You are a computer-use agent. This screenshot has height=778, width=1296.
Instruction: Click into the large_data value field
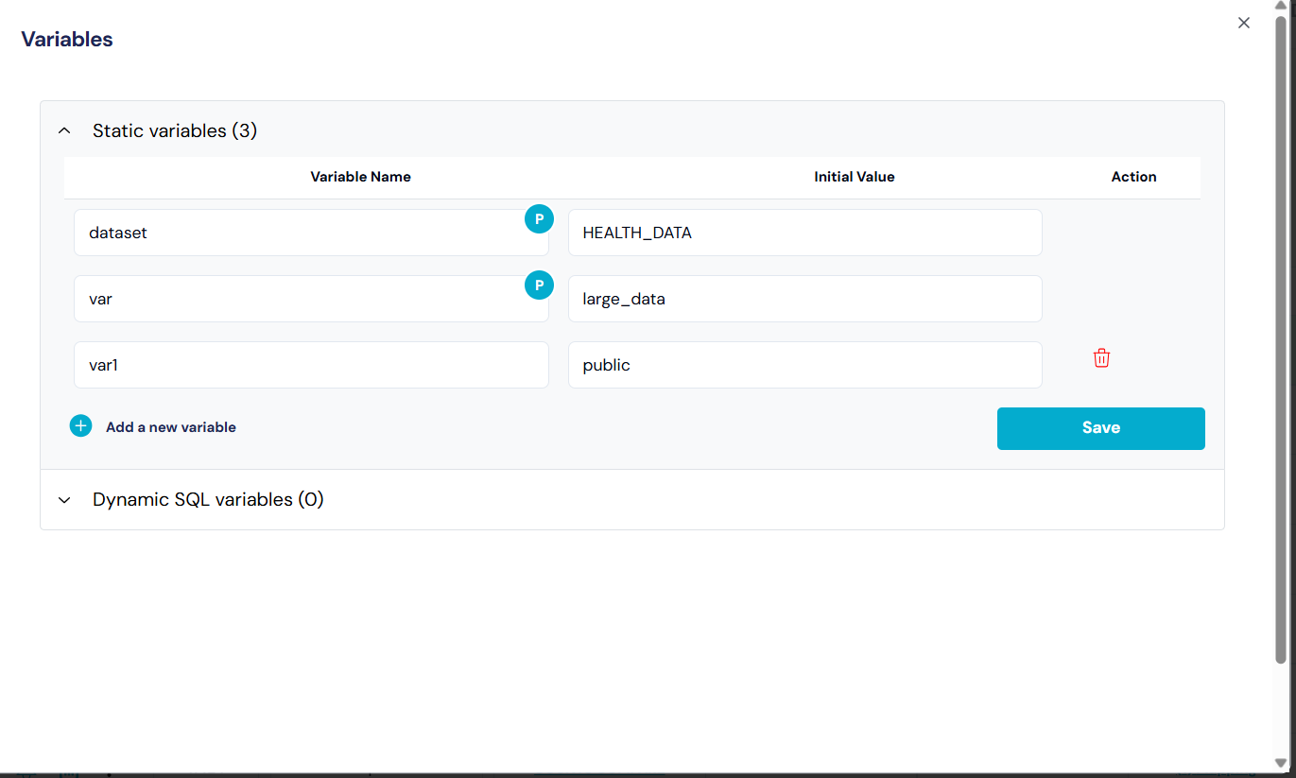804,299
